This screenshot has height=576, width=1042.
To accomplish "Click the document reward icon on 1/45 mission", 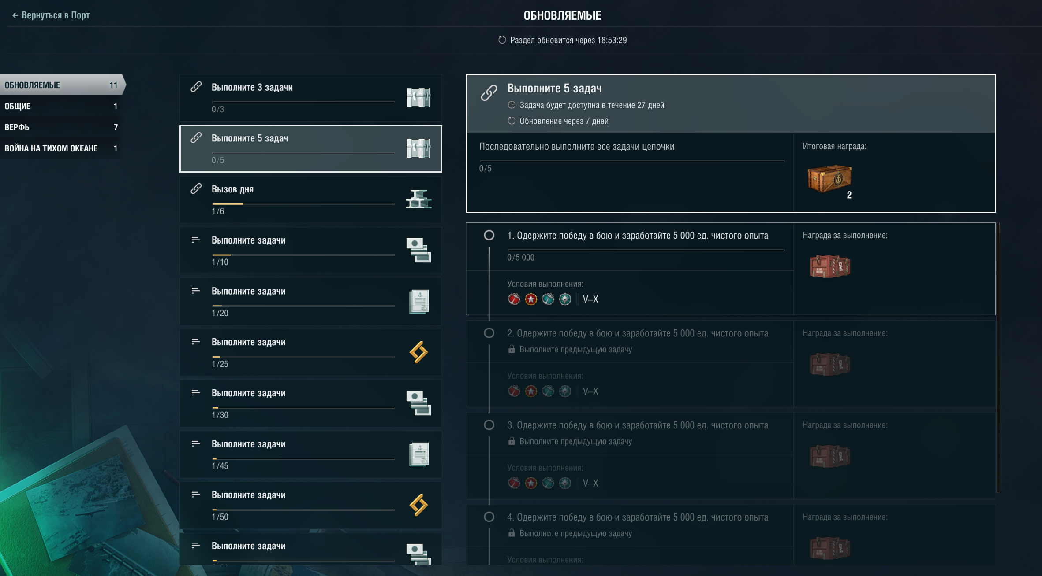I will click(x=419, y=454).
